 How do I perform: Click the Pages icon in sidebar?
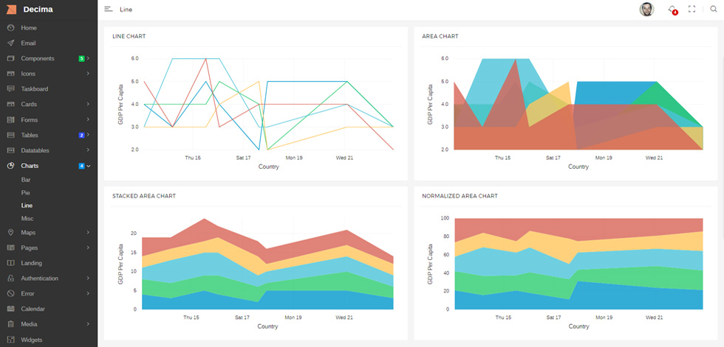pyautogui.click(x=11, y=248)
